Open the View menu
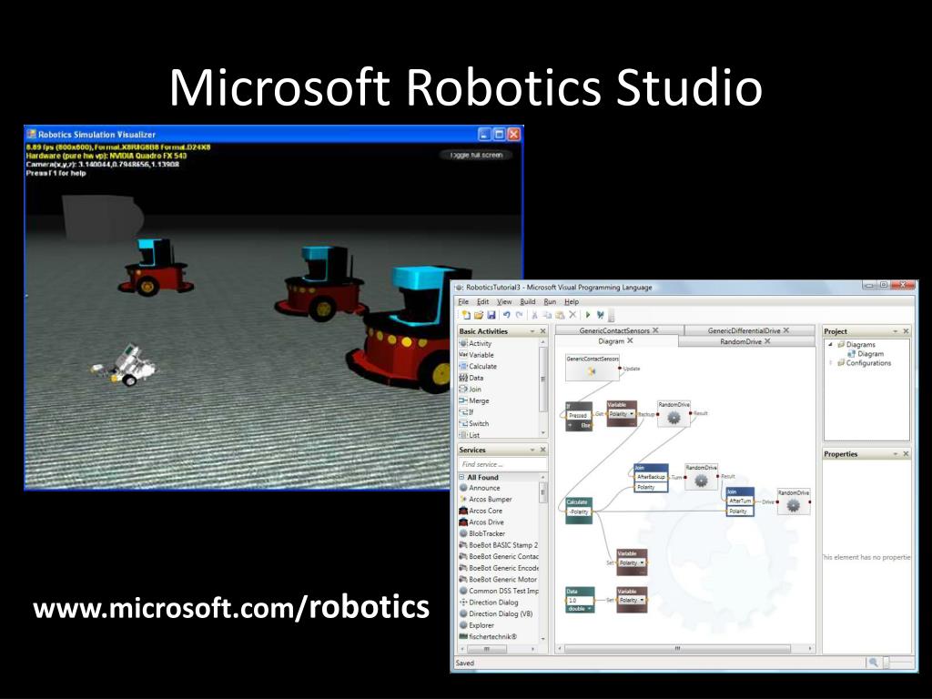 click(504, 302)
